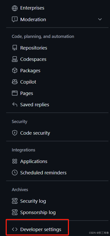Open the Sponsorship log menu item
This screenshot has height=236, width=110.
click(57, 212)
